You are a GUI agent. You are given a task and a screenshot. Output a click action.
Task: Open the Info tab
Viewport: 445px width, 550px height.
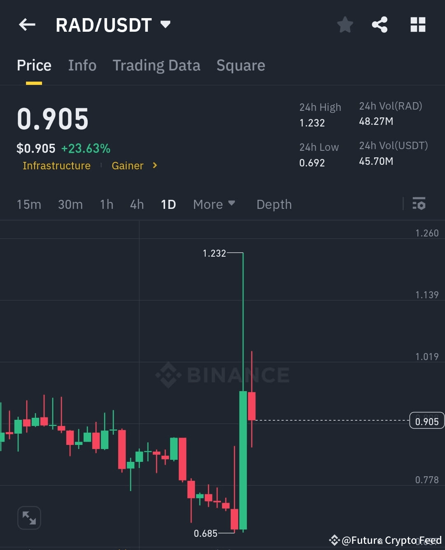(x=82, y=65)
